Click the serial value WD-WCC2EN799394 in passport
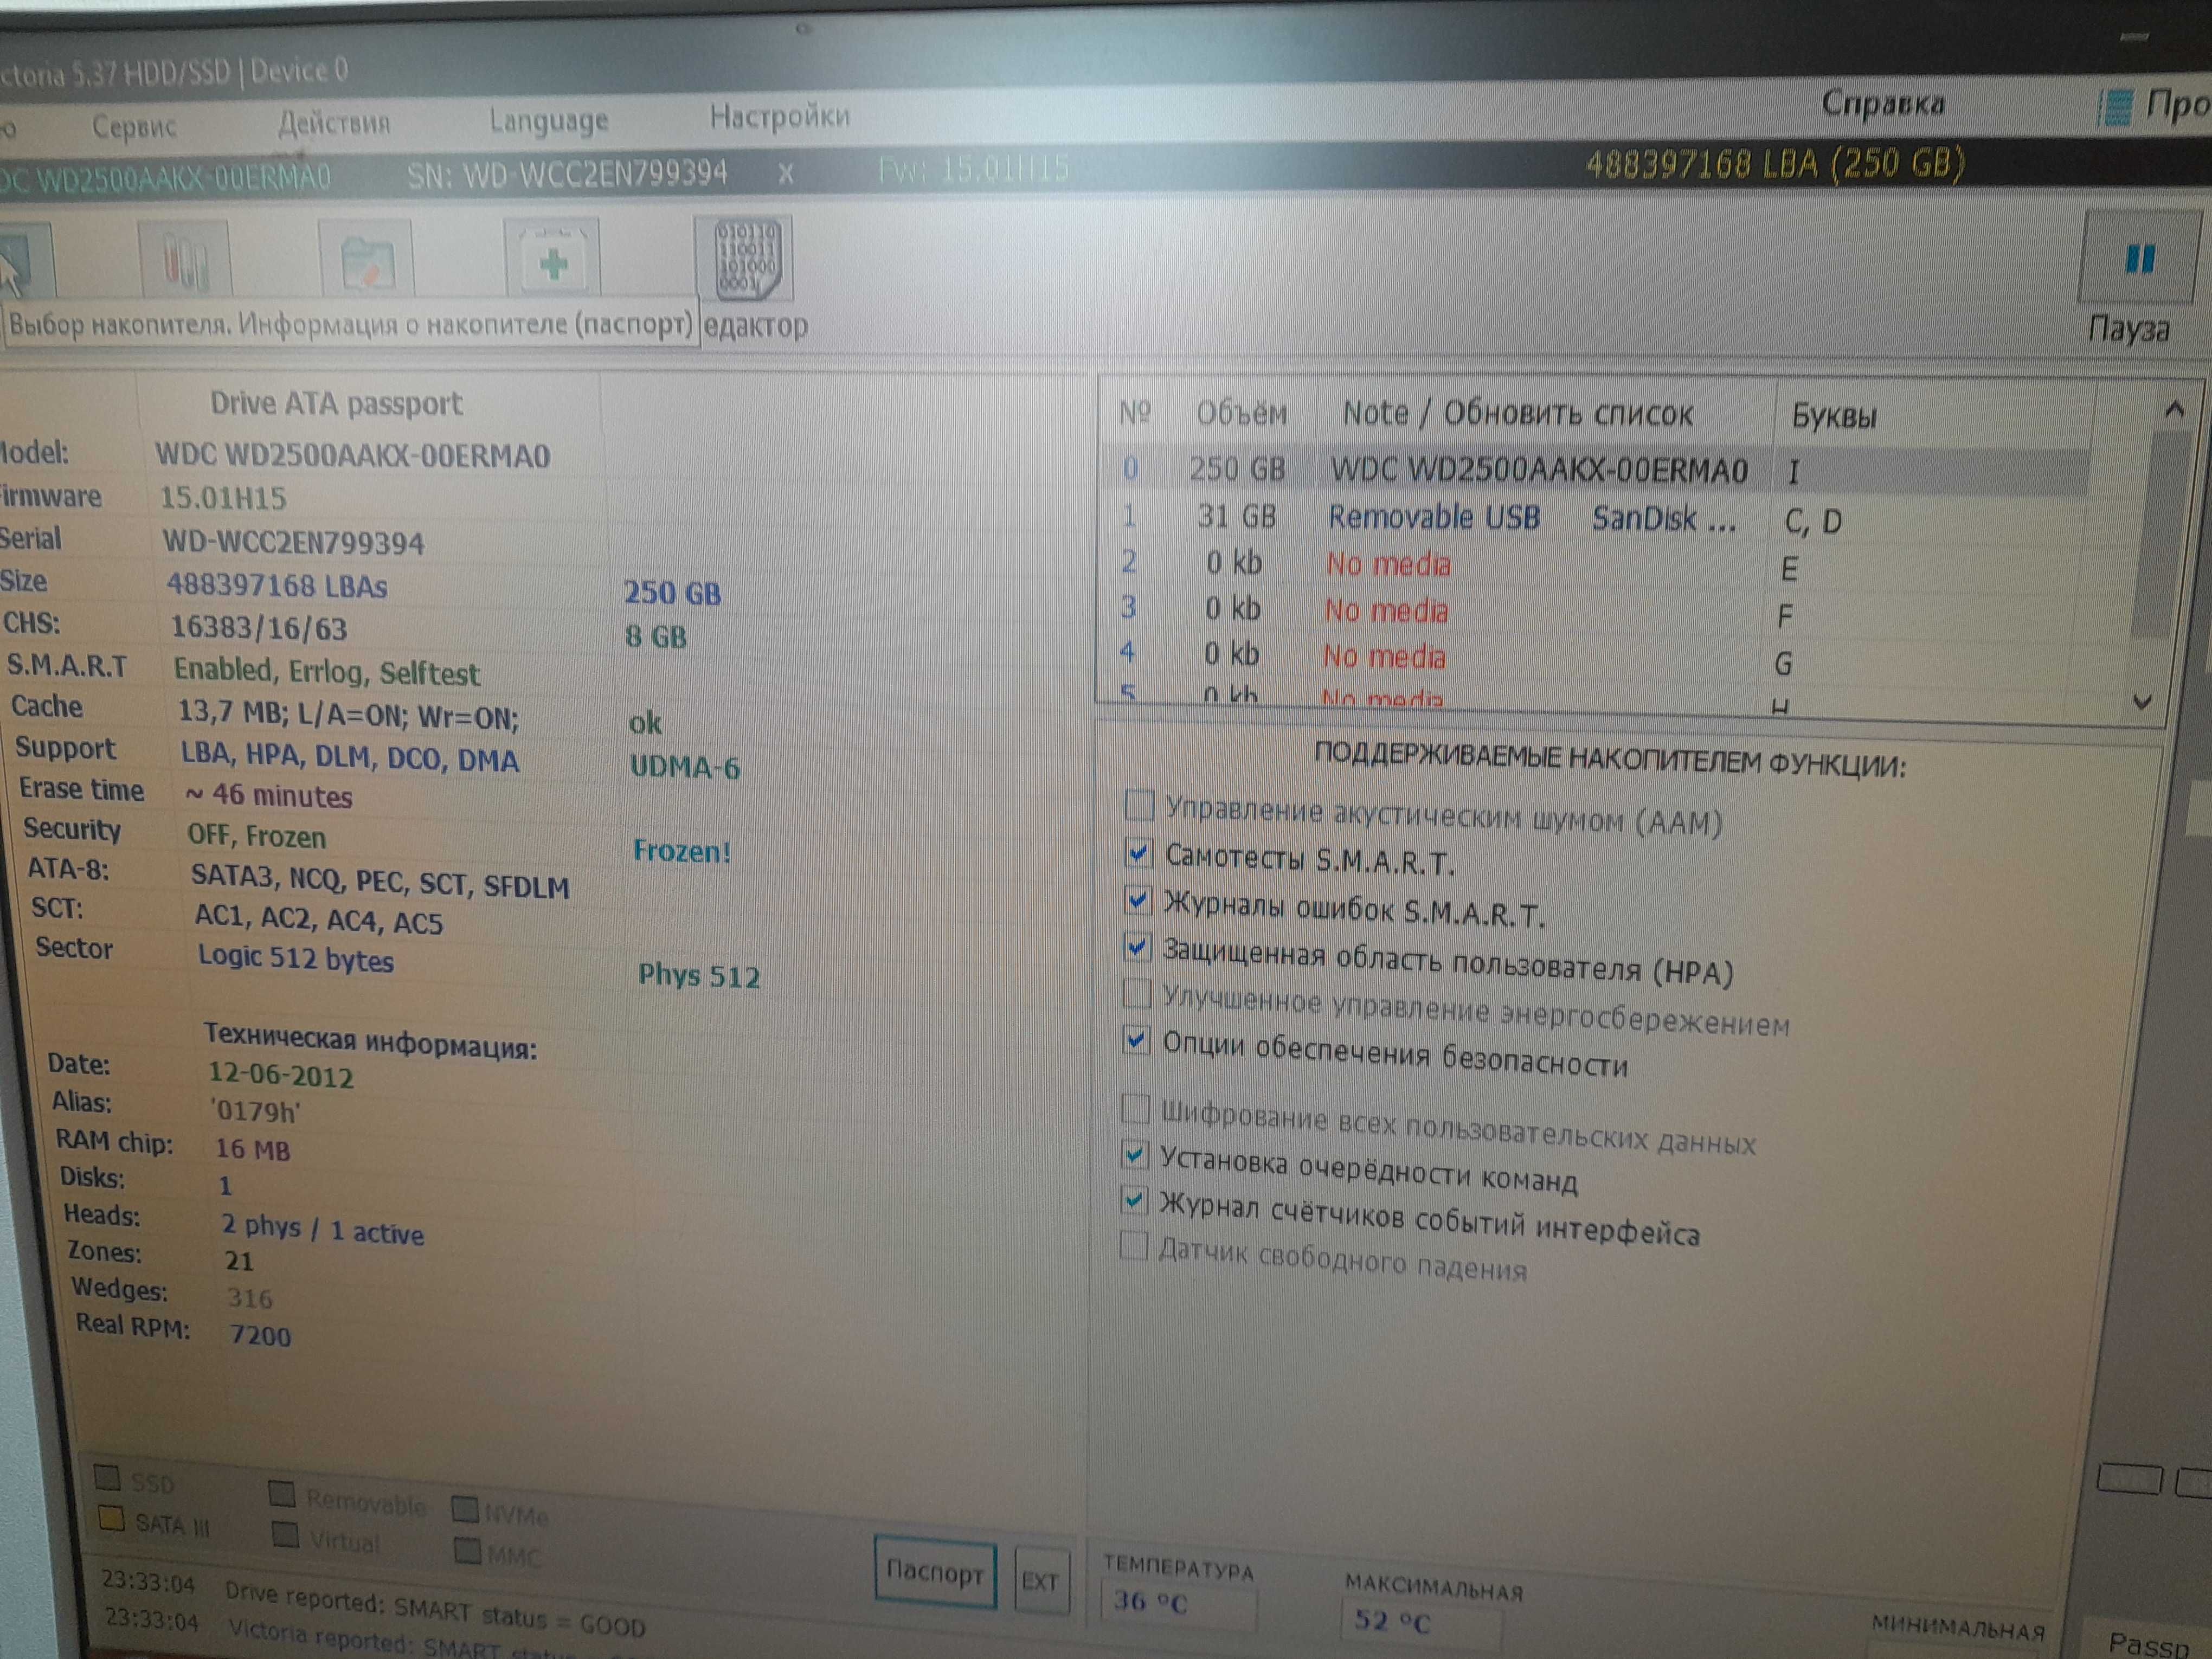The height and width of the screenshot is (1659, 2212). click(x=294, y=543)
